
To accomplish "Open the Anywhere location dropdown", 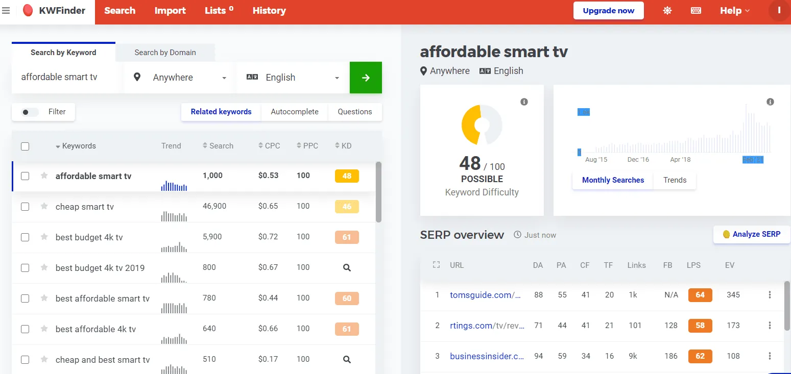I will point(181,78).
